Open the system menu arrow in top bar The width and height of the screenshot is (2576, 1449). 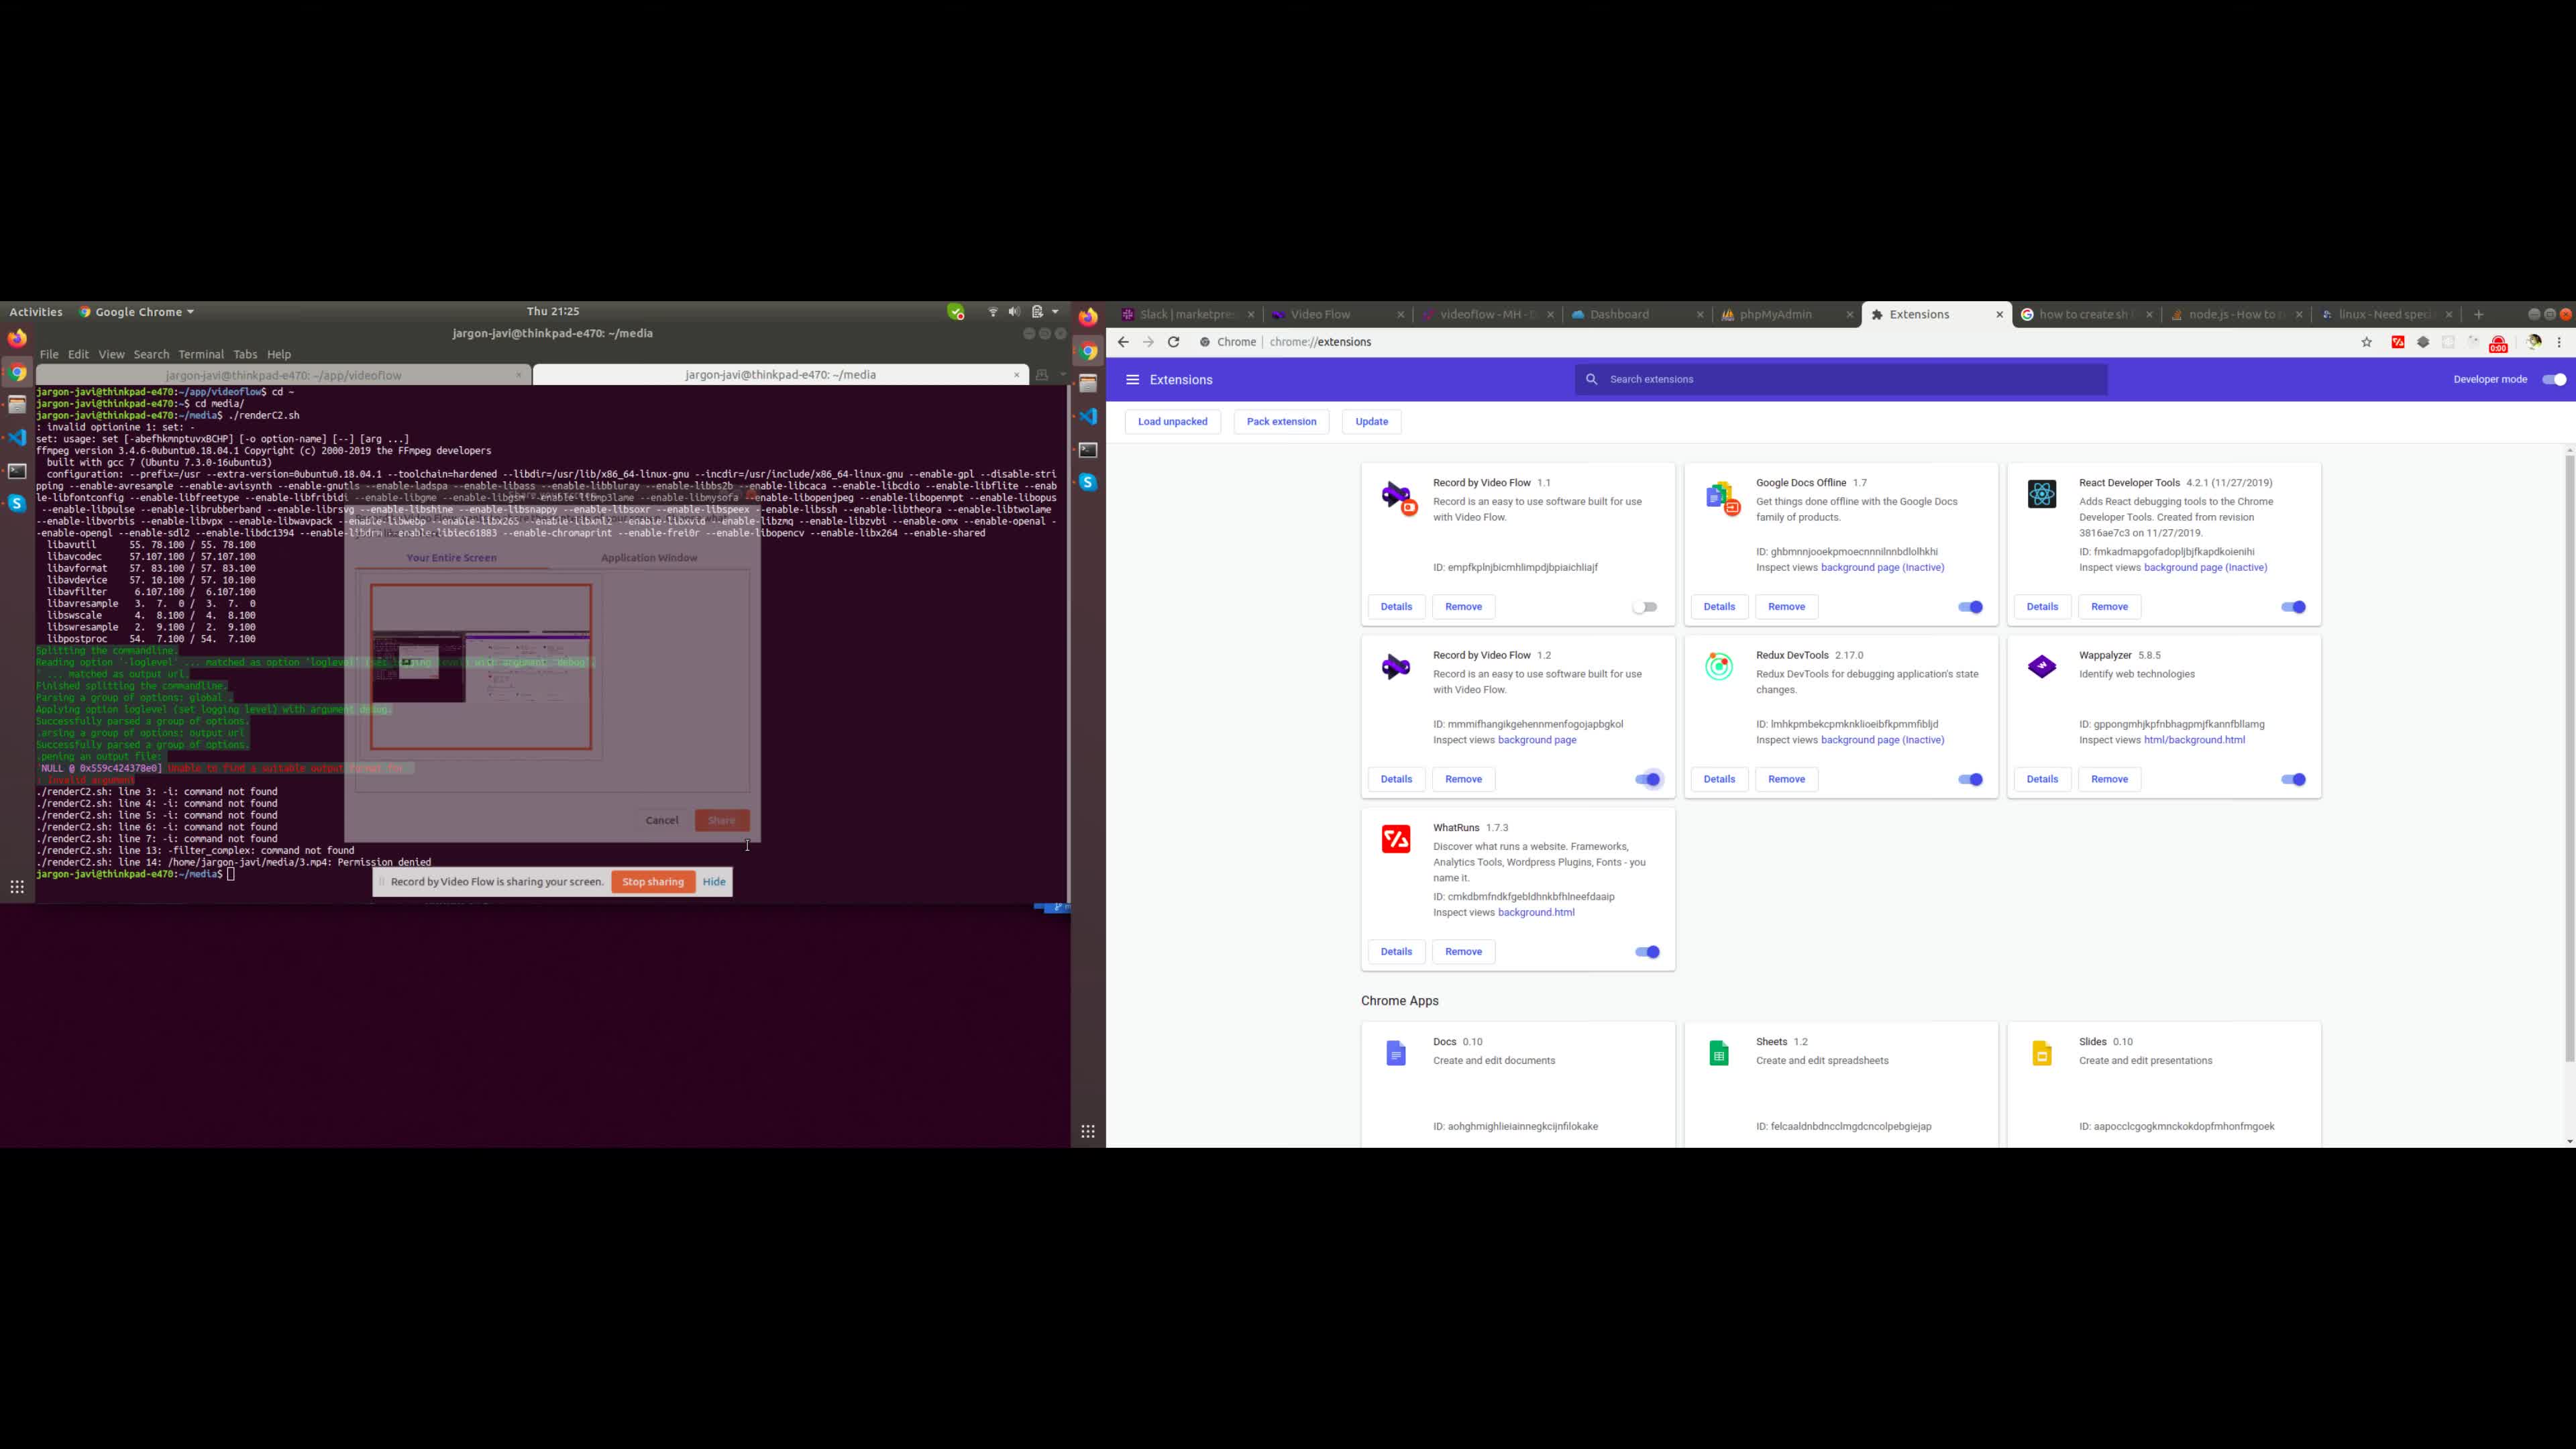pyautogui.click(x=1055, y=312)
